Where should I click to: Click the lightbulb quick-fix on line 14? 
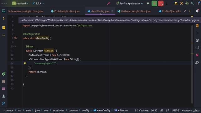(25, 63)
